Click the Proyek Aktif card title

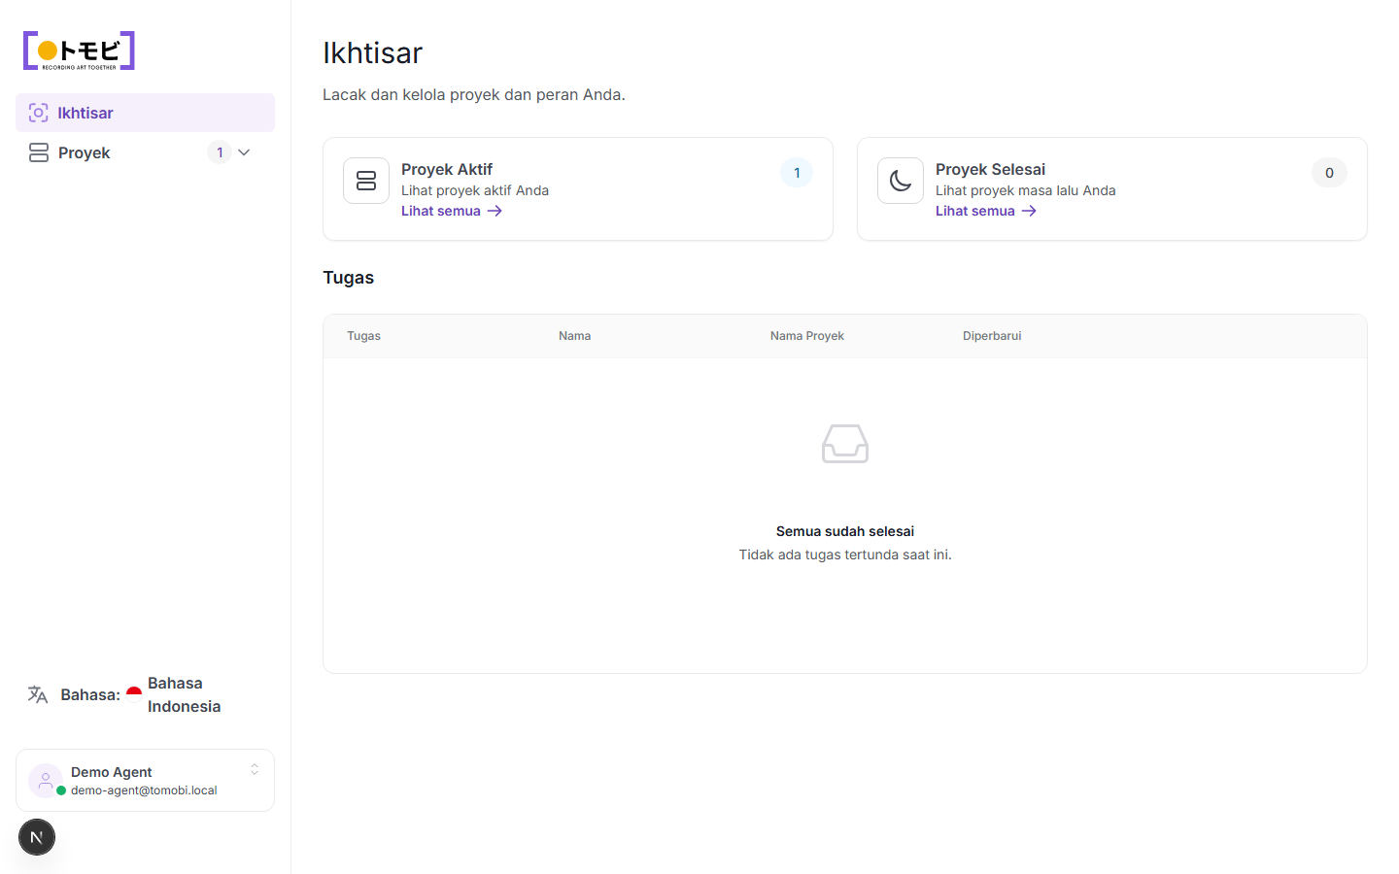coord(447,169)
